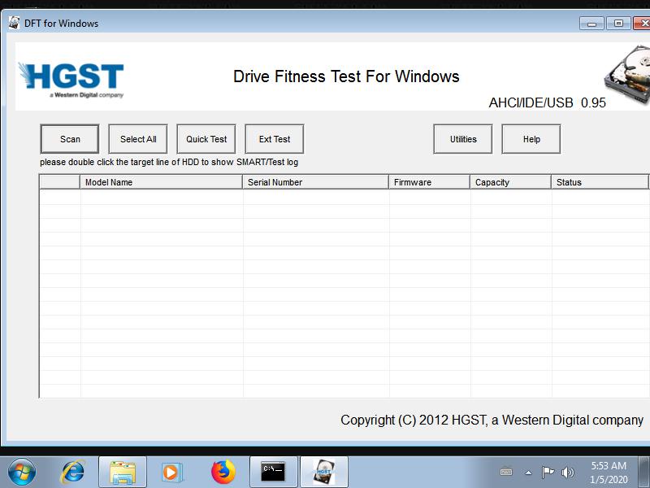Open the Action Center flag icon

click(x=548, y=473)
